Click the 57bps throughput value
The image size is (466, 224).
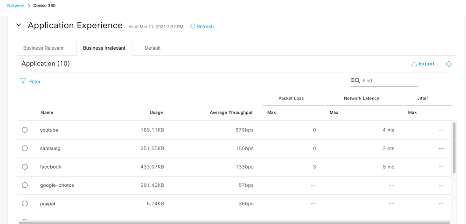pyautogui.click(x=245, y=185)
